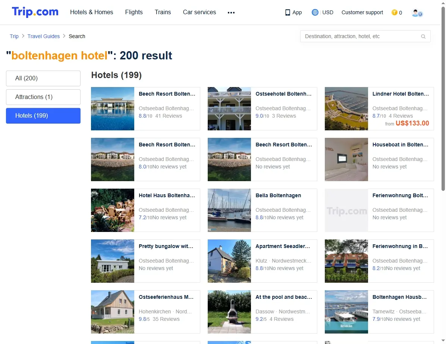Open Hotels & Homes menu

92,12
